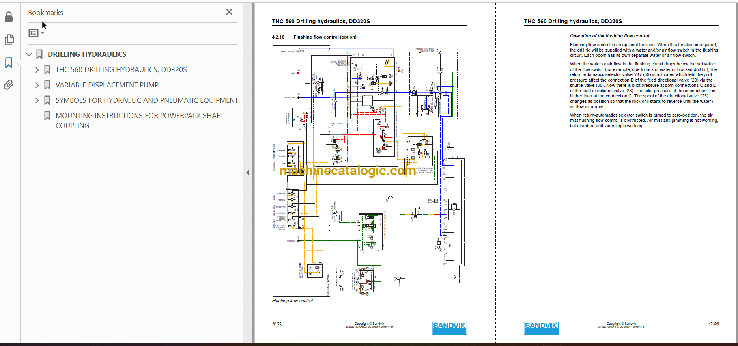Jump to VARIABLE DISPLACEMENT PUMP bookmark
This screenshot has width=738, height=346.
click(x=107, y=85)
